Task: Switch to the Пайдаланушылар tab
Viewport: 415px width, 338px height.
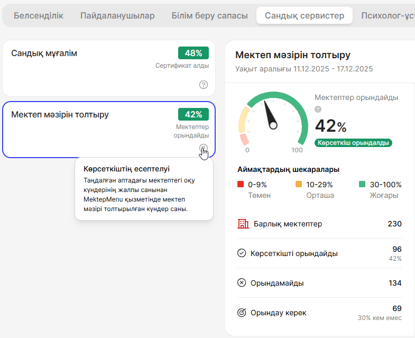Action: [117, 16]
